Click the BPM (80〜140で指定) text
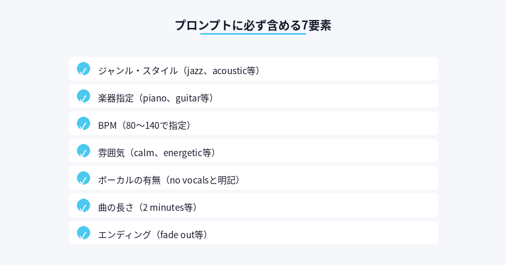 tap(145, 125)
